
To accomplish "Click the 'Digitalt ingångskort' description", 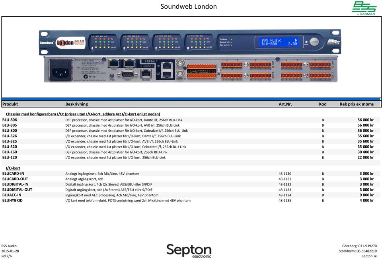I will pyautogui.click(x=109, y=185).
